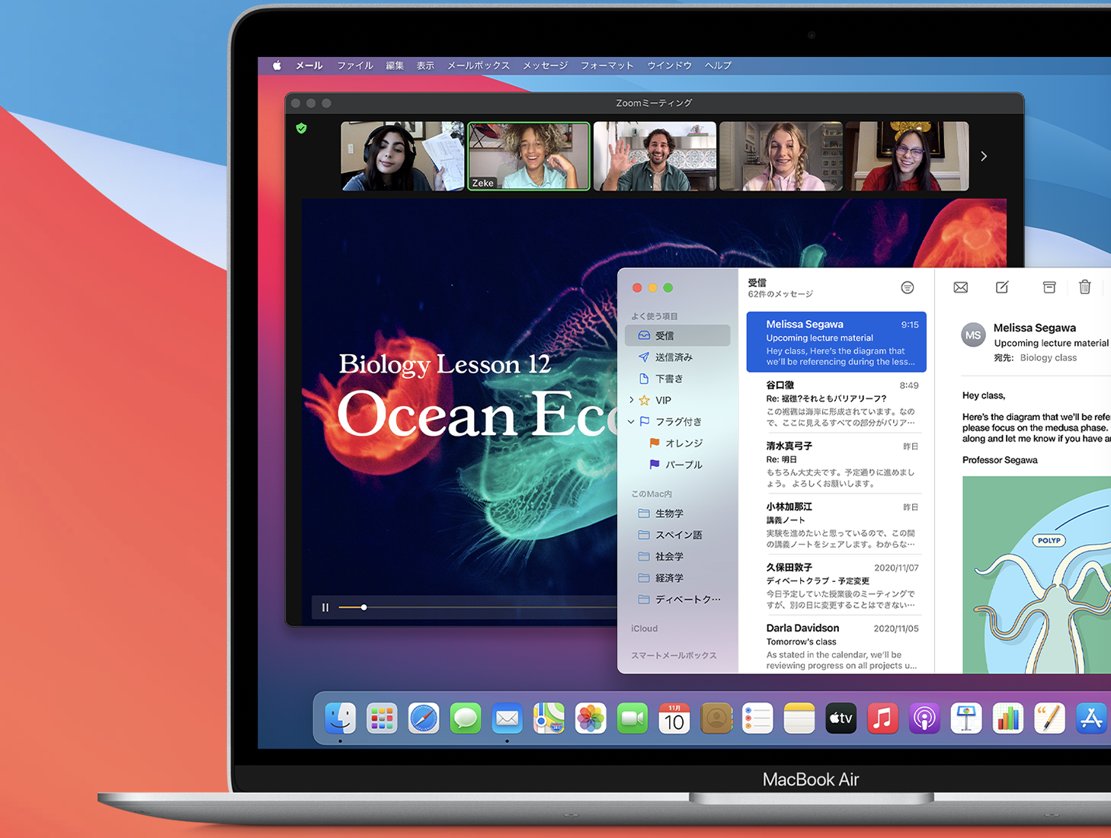Open the ファイル menu
Screen dimensions: 1111x838
355,66
